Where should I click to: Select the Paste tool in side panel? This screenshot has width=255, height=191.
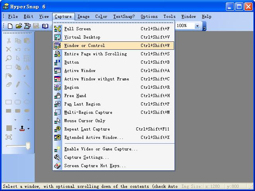click(x=27, y=41)
